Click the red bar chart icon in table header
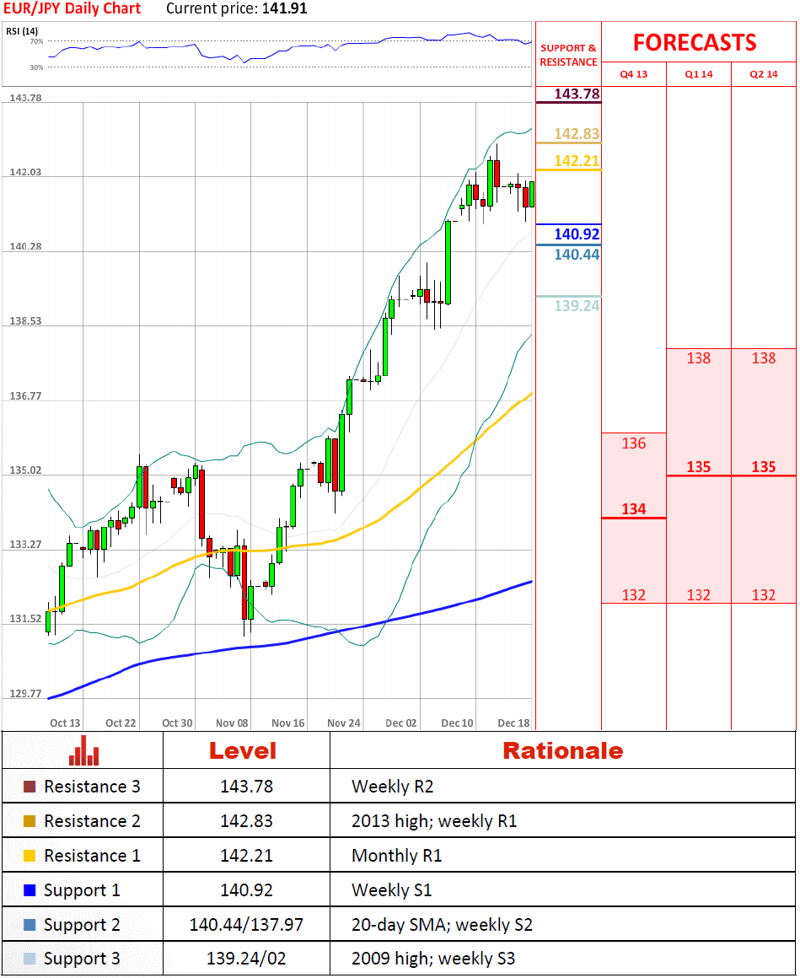 [x=83, y=750]
